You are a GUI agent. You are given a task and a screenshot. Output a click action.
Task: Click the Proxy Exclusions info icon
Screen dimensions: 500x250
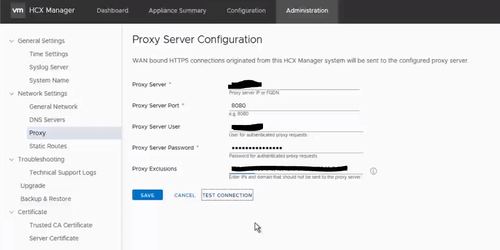pyautogui.click(x=373, y=171)
